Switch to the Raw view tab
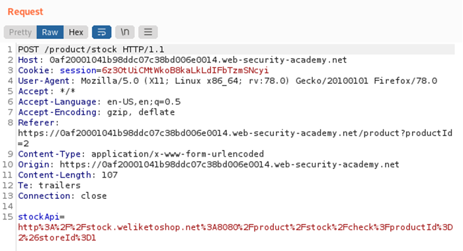 [50, 32]
